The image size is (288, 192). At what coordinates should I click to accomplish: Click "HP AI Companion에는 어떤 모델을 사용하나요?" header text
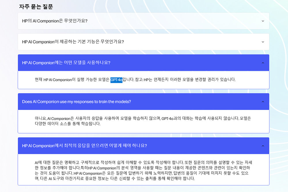(66, 63)
